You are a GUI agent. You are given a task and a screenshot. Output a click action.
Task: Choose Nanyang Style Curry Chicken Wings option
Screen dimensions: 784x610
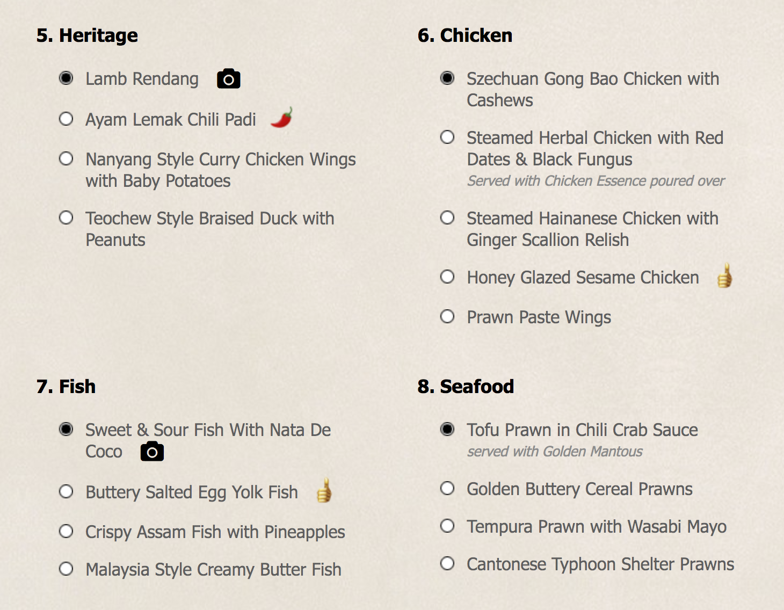tap(66, 159)
